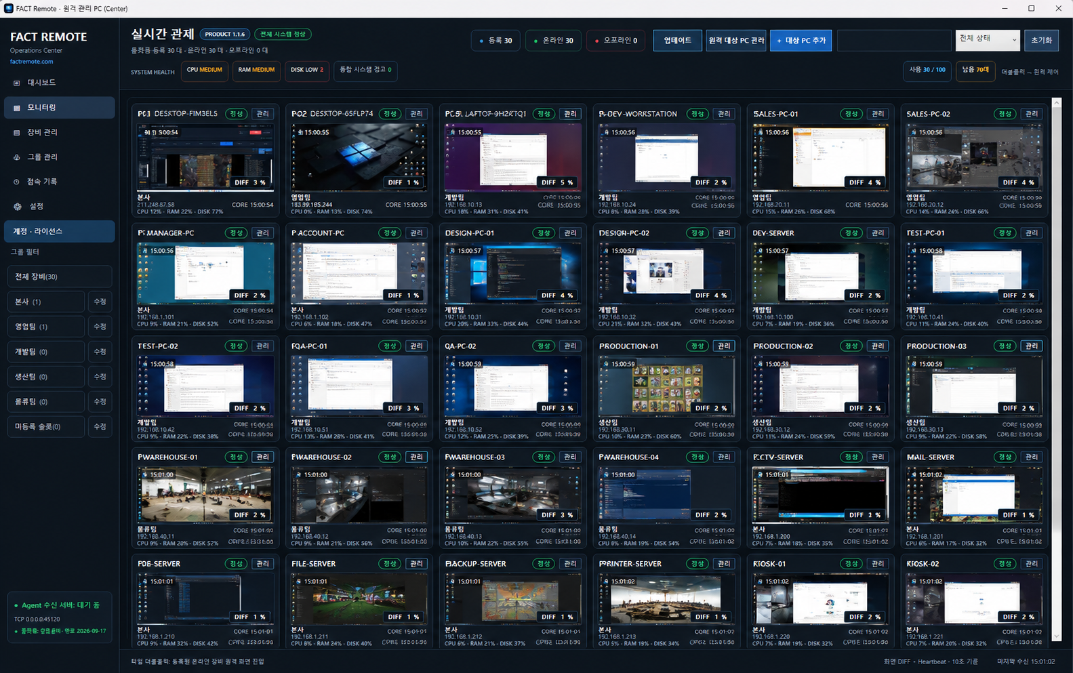The height and width of the screenshot is (673, 1073).
Task: Click the + 대상 PC 추가 button
Action: pos(801,41)
